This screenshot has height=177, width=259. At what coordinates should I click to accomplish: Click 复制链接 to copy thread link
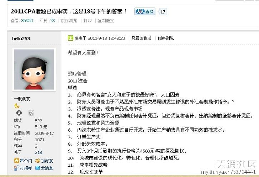pos(106,21)
